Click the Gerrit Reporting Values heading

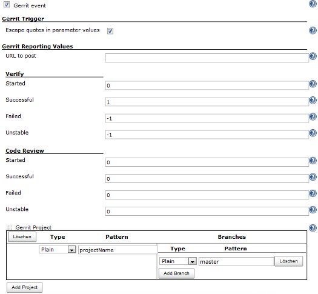(38, 47)
